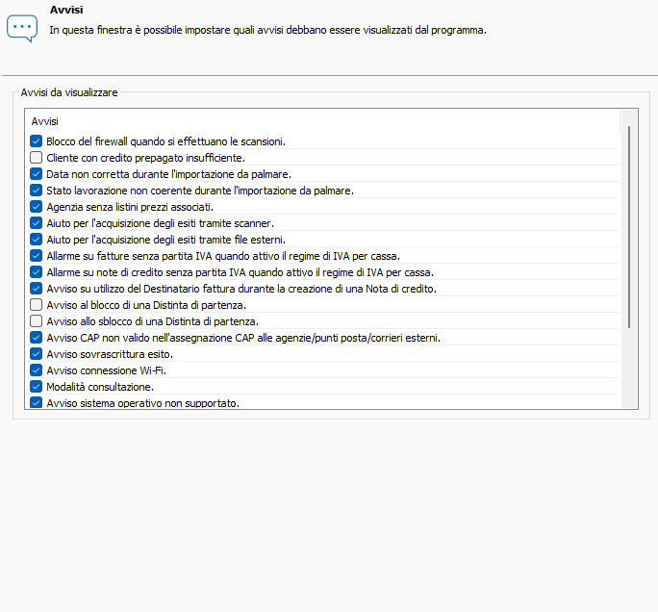Enable 'Cliente con credito prepagato insufficiente'
The height and width of the screenshot is (612, 658).
pos(37,158)
